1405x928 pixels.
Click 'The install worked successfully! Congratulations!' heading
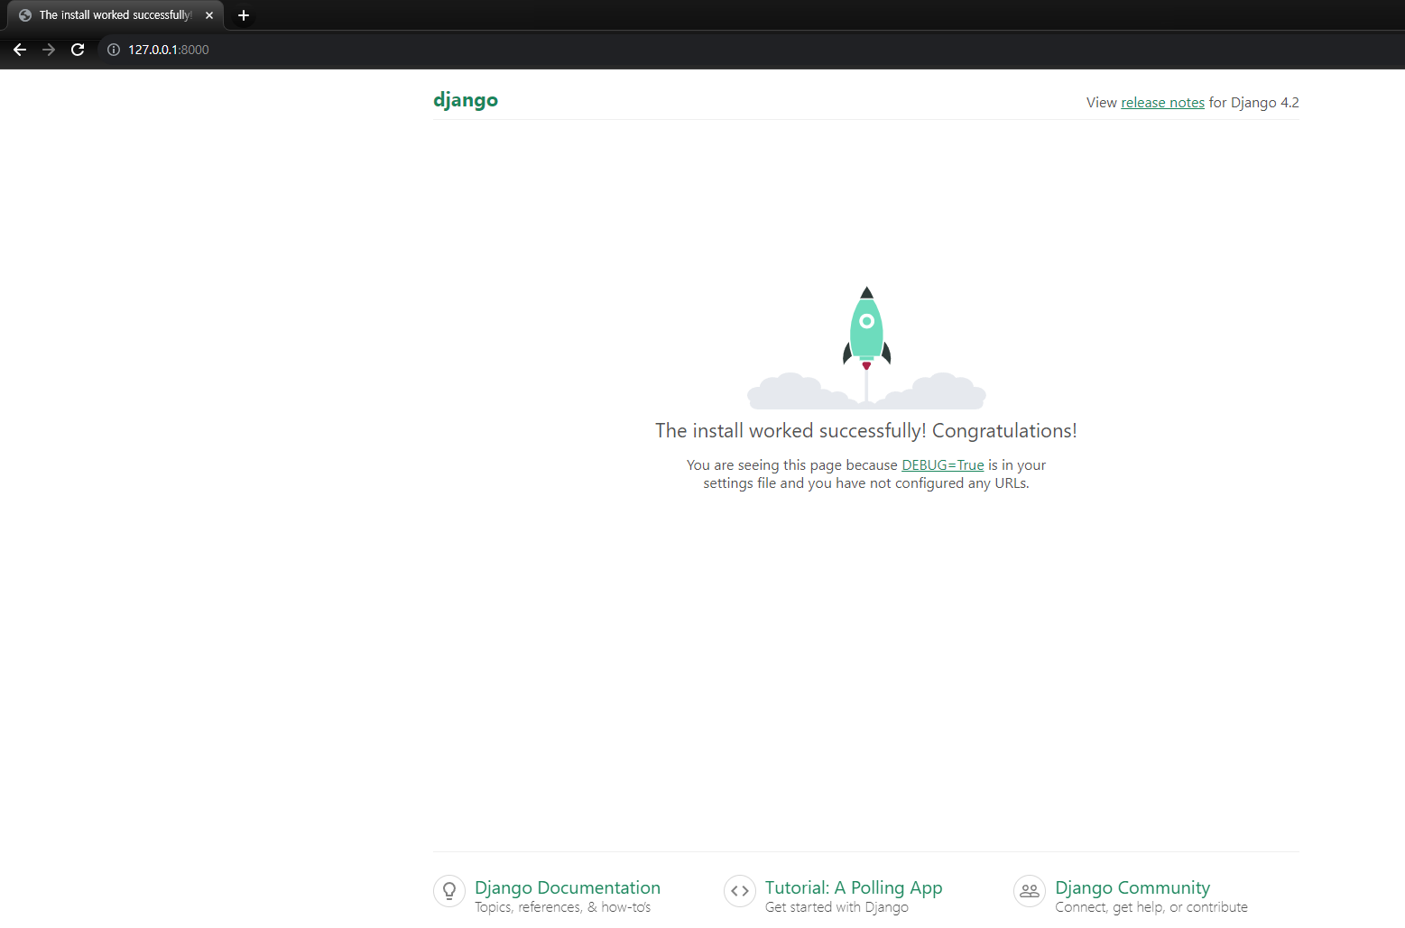(x=866, y=431)
